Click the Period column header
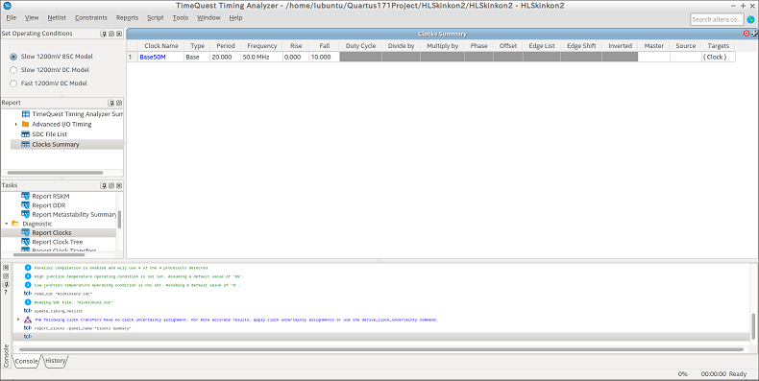Image resolution: width=759 pixels, height=381 pixels. point(226,46)
